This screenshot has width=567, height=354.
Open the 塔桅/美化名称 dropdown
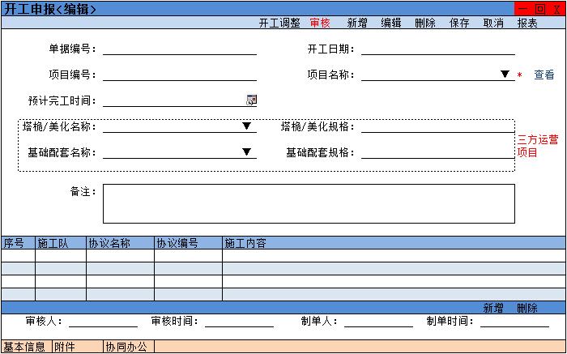pyautogui.click(x=246, y=126)
